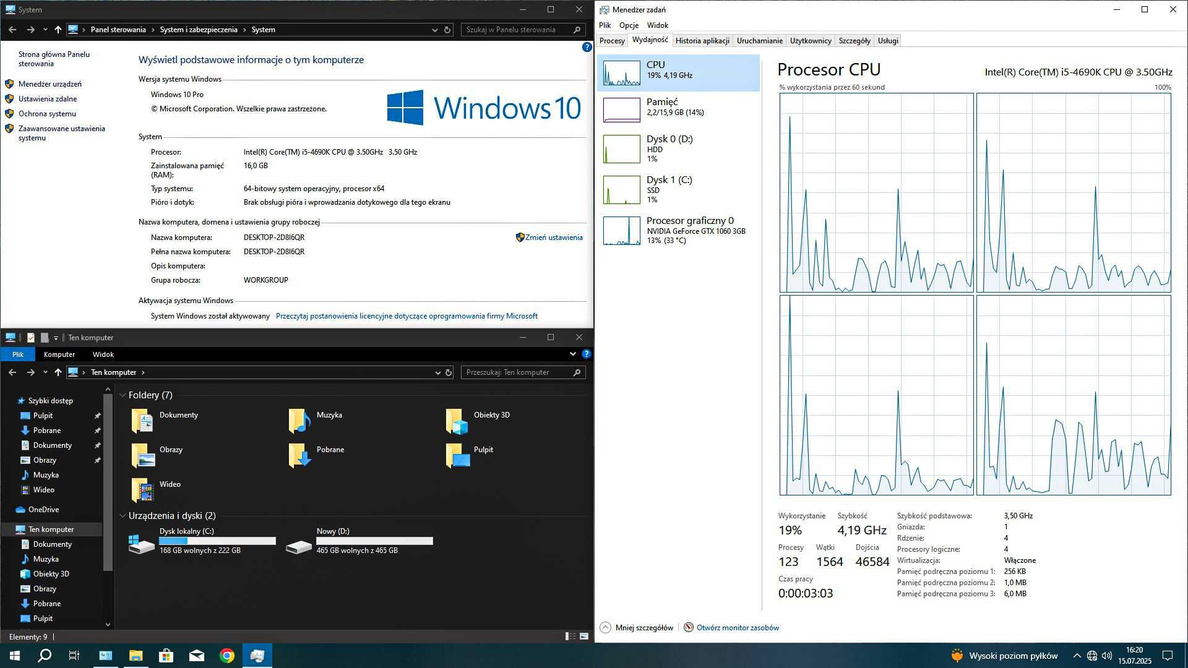This screenshot has height=668, width=1188.
Task: Select Obiekty 3D in navigation pane
Action: coord(51,574)
